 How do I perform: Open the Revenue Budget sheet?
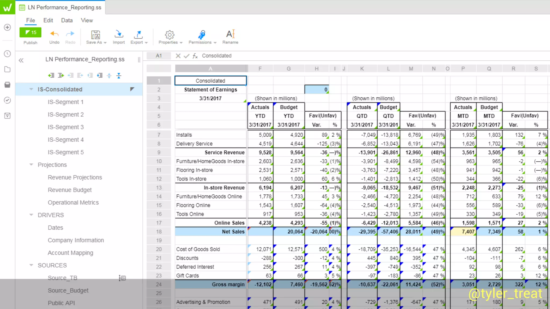click(70, 190)
